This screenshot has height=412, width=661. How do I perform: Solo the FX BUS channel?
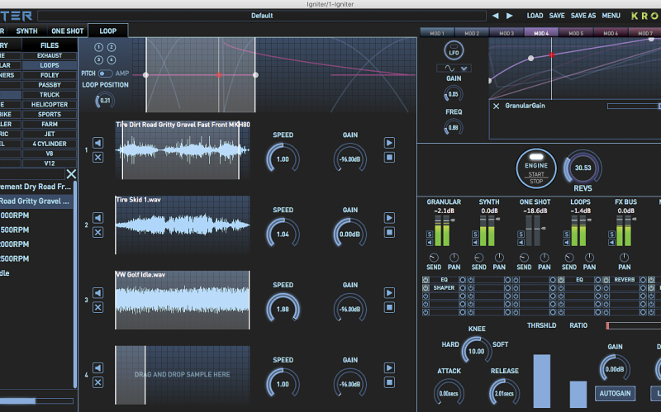[611, 234]
